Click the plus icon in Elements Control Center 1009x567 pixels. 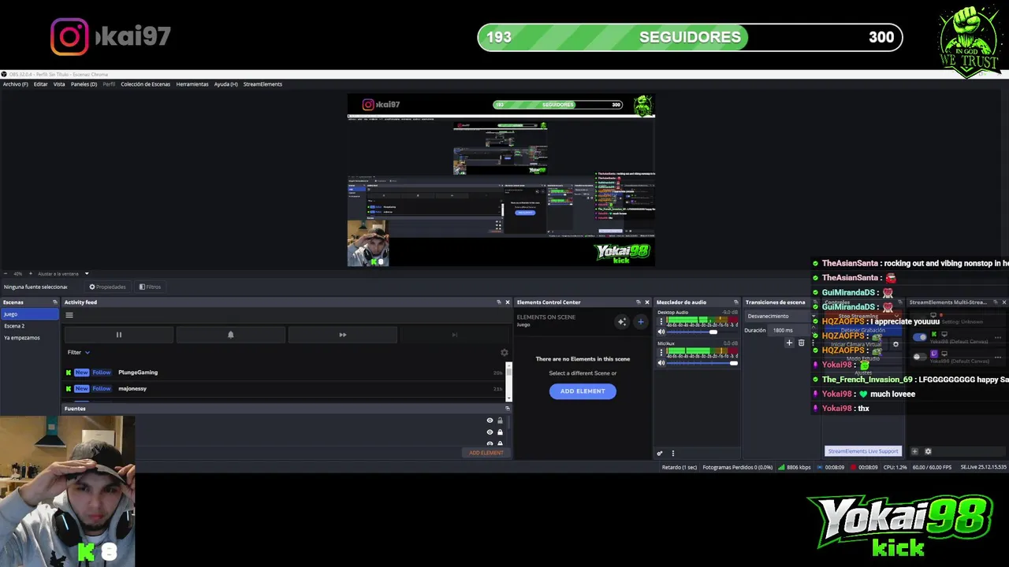640,321
